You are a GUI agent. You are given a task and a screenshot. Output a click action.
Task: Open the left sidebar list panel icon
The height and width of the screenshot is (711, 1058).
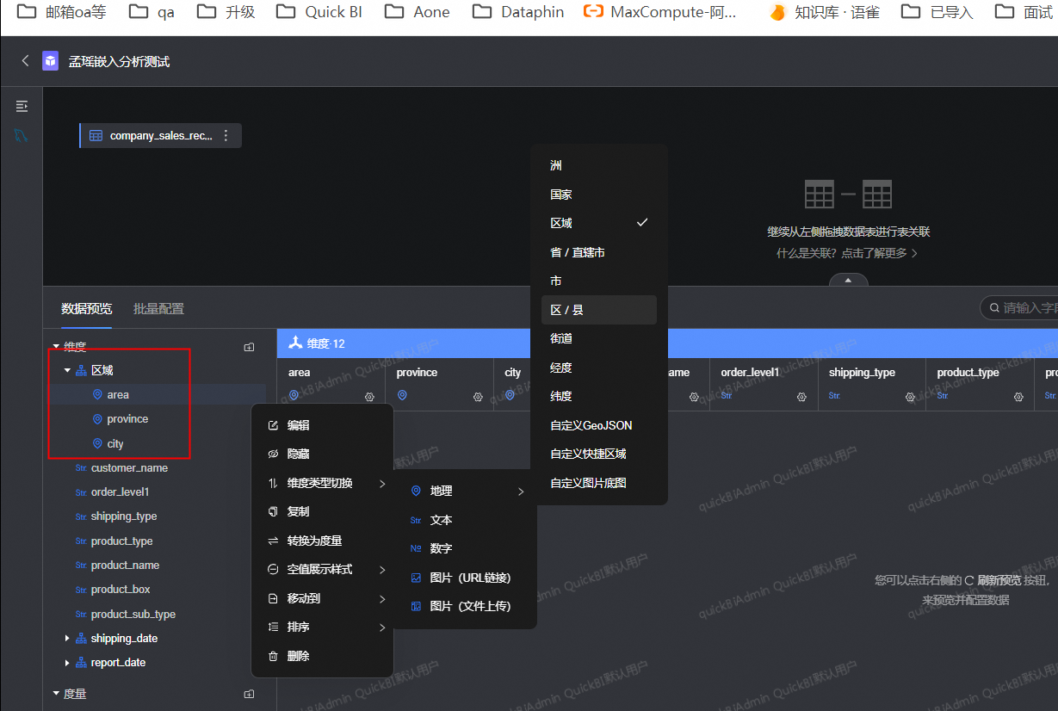[22, 106]
